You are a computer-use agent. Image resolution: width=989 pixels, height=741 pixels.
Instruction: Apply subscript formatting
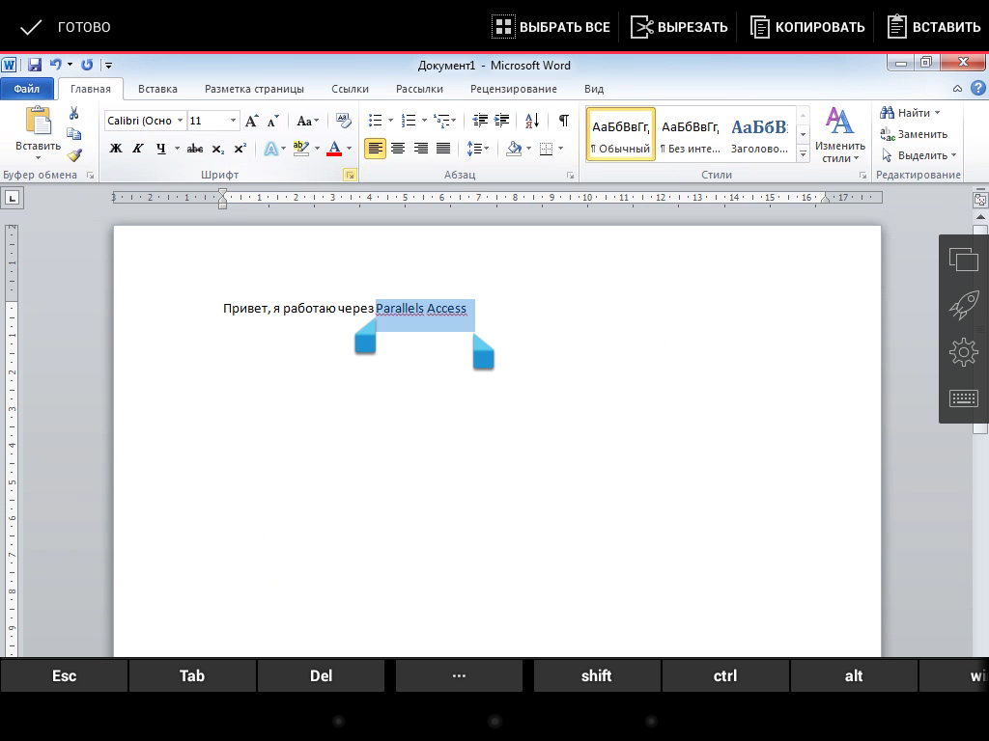(x=217, y=149)
